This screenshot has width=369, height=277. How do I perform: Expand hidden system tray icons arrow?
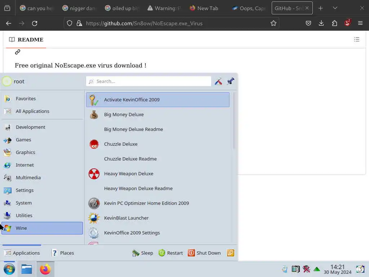tap(317, 269)
